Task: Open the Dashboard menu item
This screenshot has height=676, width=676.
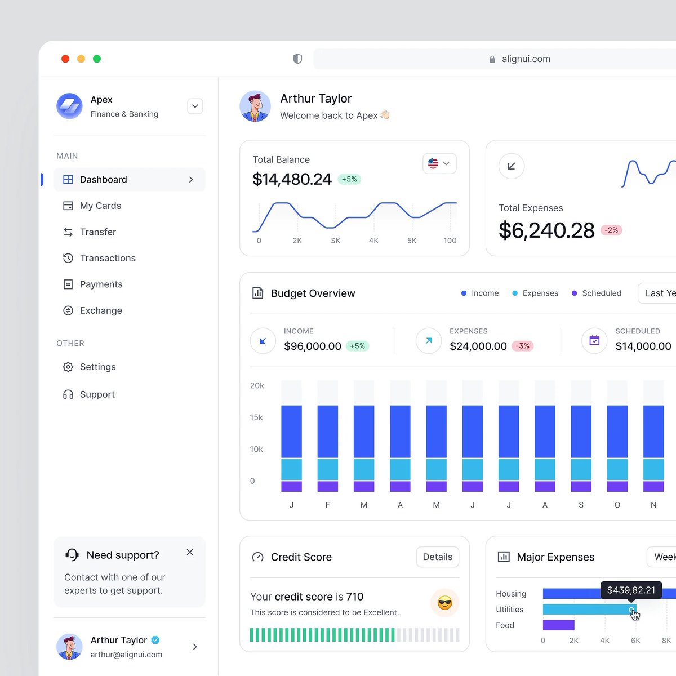Action: click(130, 180)
